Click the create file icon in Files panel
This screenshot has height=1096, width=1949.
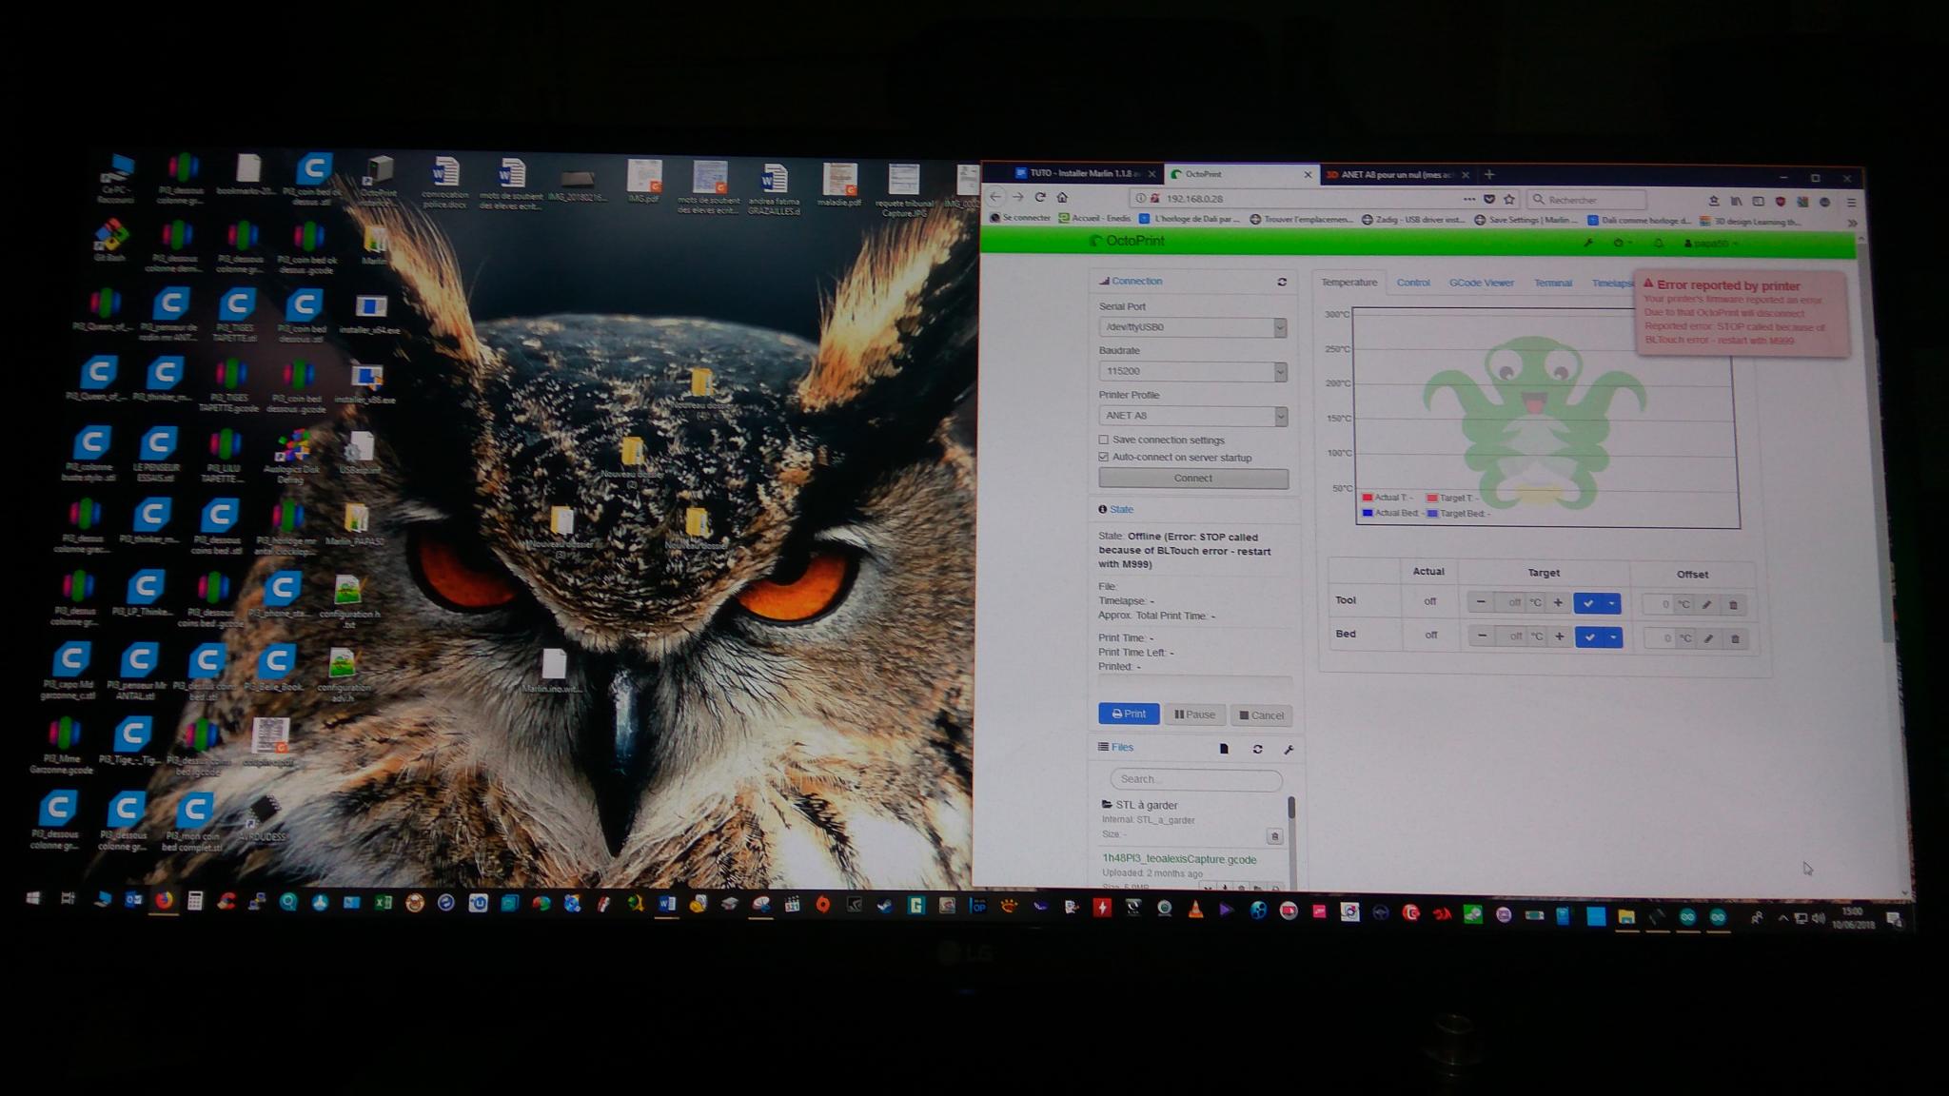click(x=1224, y=749)
